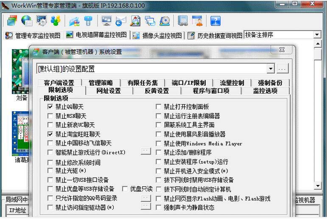
Task: Enable the 屏蔽系统工具主界面 checkbox
Action: point(159,125)
